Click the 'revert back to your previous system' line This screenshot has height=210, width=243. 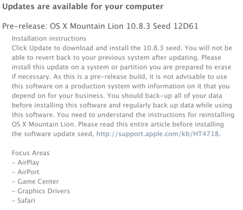tap(117, 58)
